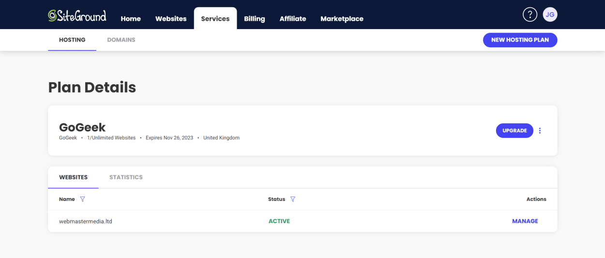605x258 pixels.
Task: Open the Websites menu
Action: pos(171,19)
